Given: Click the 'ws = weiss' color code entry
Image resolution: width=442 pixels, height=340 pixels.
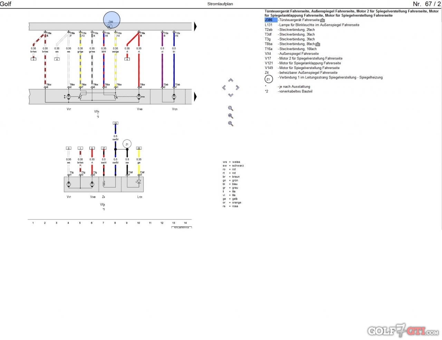Looking at the screenshot, I should (x=231, y=162).
